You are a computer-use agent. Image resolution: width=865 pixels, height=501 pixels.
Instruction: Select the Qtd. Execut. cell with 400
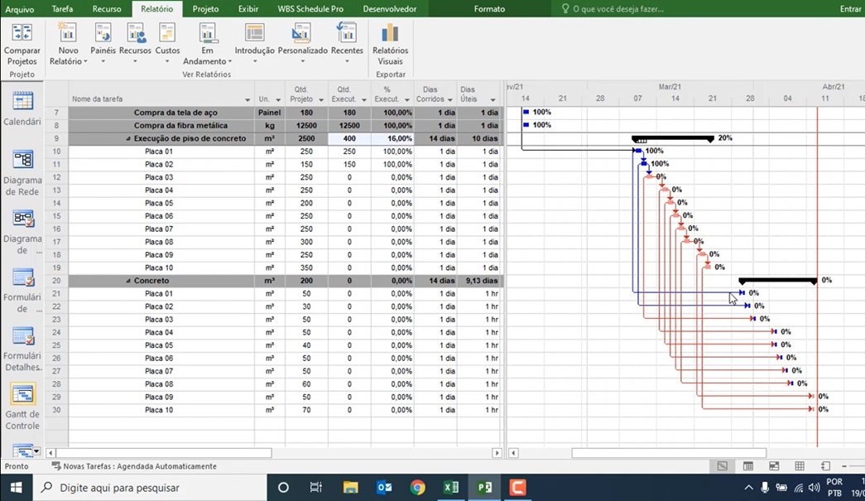pyautogui.click(x=349, y=138)
